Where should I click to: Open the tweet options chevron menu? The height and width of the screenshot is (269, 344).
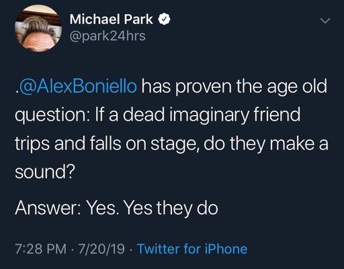point(325,21)
